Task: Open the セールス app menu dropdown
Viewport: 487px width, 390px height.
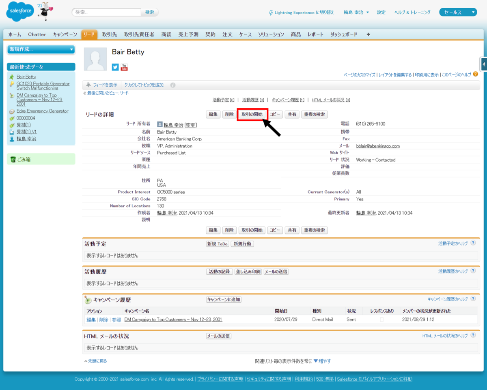Action: coord(458,13)
